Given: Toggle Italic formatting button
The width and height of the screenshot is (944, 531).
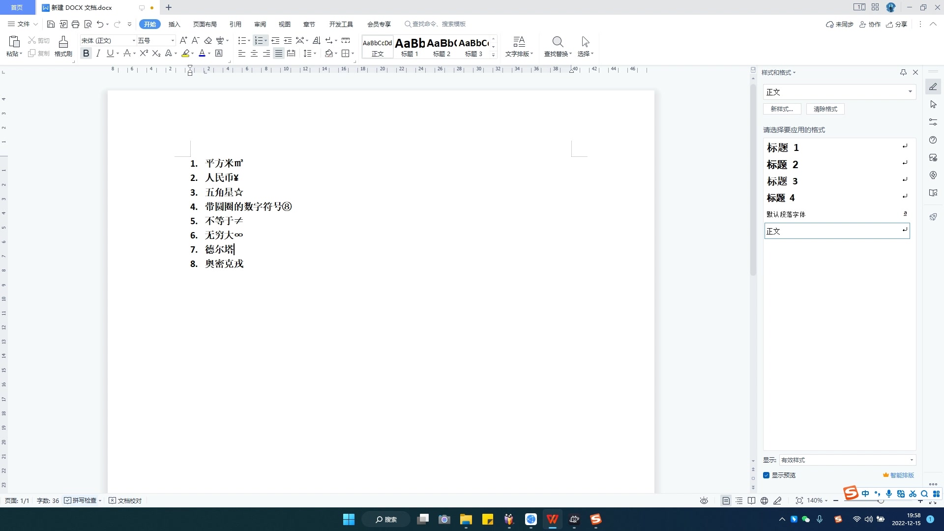Looking at the screenshot, I should pyautogui.click(x=98, y=53).
